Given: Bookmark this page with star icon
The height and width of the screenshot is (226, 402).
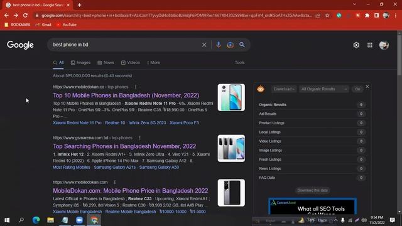Looking at the screenshot, I should pyautogui.click(x=327, y=15).
